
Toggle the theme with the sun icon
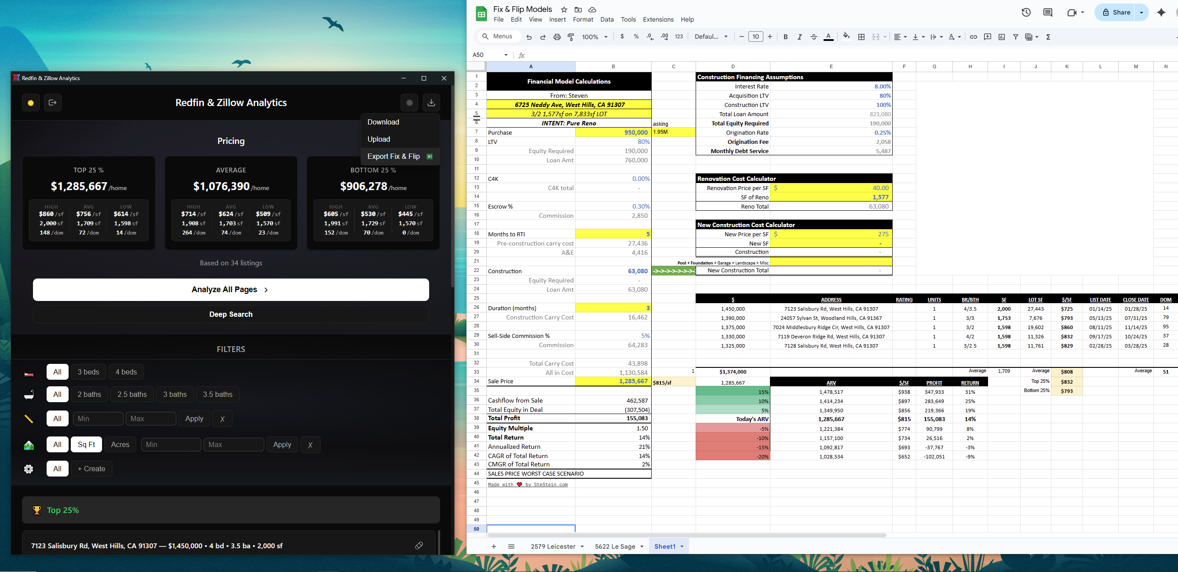click(x=30, y=103)
